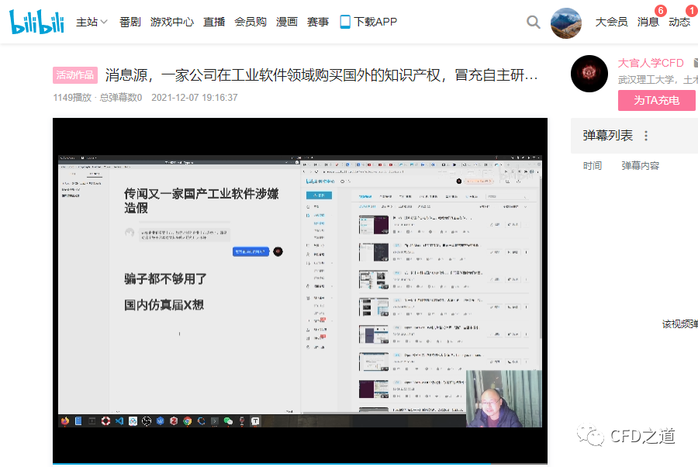
Task: Sort danmaku by the 时间 column
Action: point(592,165)
